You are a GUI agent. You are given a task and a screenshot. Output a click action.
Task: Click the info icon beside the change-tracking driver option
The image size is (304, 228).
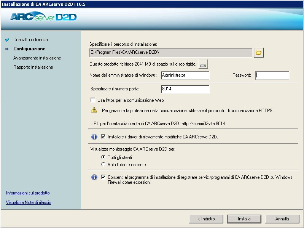(94, 137)
